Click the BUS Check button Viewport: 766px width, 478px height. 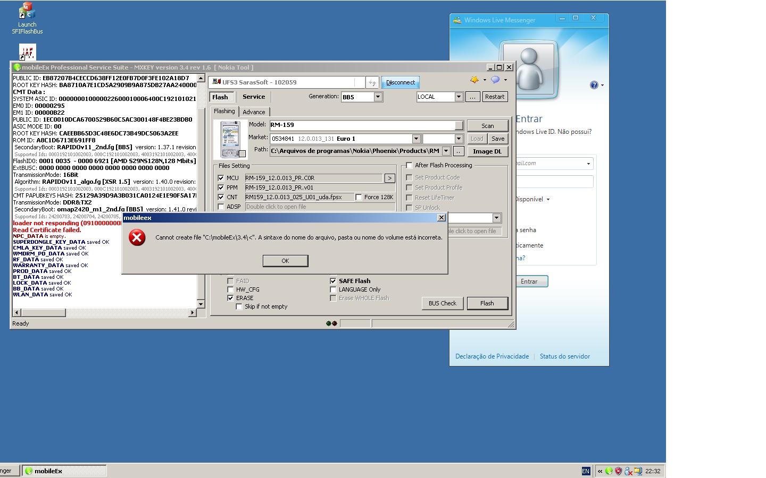click(x=443, y=303)
